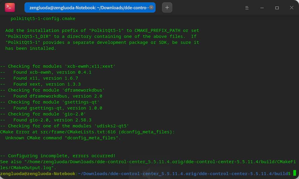This screenshot has width=299, height=179.
Task: Click the green cursor block at the prompt
Action: coord(295,173)
